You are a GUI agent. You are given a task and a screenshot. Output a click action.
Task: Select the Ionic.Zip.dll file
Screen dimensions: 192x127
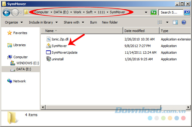[60, 39]
